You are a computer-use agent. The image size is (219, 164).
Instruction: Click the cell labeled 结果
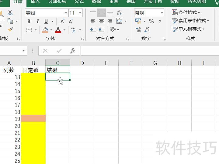[57, 70]
